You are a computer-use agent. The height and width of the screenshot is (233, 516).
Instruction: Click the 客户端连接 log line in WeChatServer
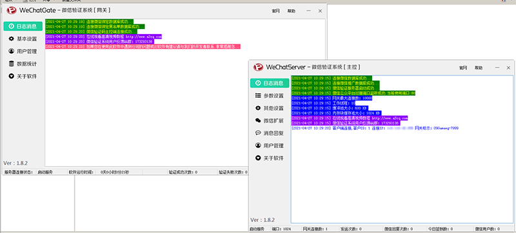pyautogui.click(x=375, y=128)
